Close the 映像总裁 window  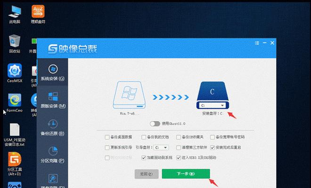tap(272, 43)
